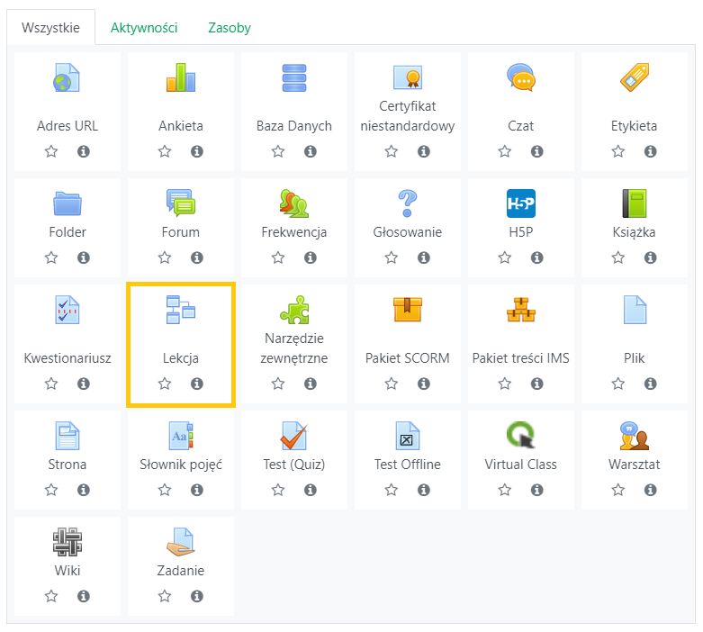Image resolution: width=703 pixels, height=632 pixels.
Task: Select the Certyfikat niestandardowy icon
Action: (x=408, y=77)
